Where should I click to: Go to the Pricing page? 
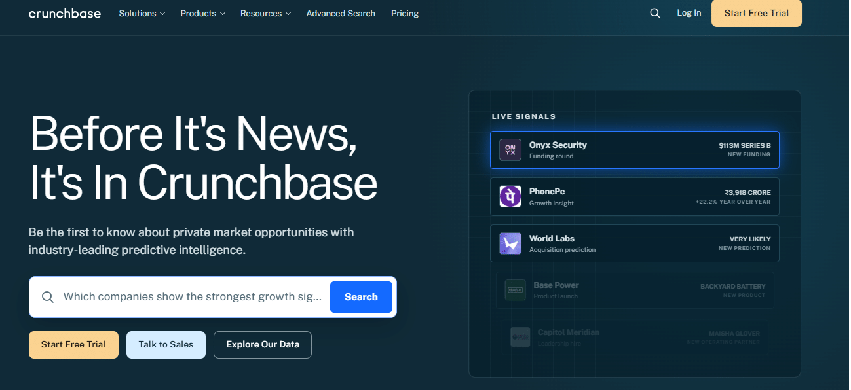tap(405, 13)
